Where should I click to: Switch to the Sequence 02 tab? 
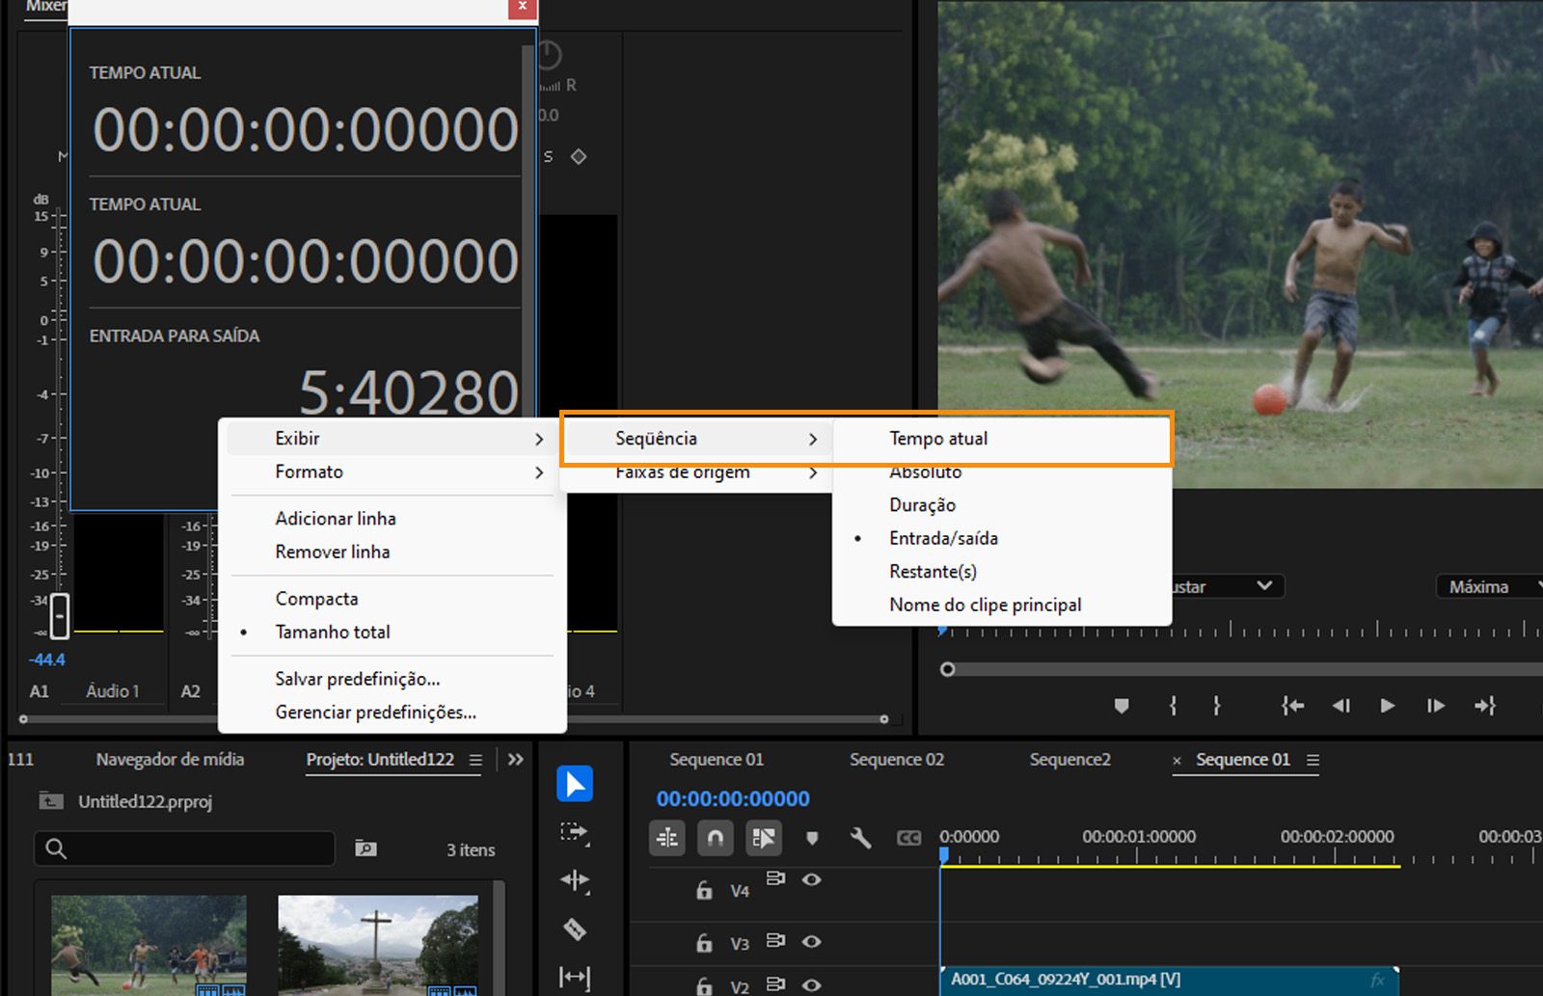(x=896, y=760)
